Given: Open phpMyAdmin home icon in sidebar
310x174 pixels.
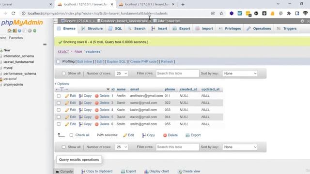Looking at the screenshot, I should pyautogui.click(x=9, y=31).
